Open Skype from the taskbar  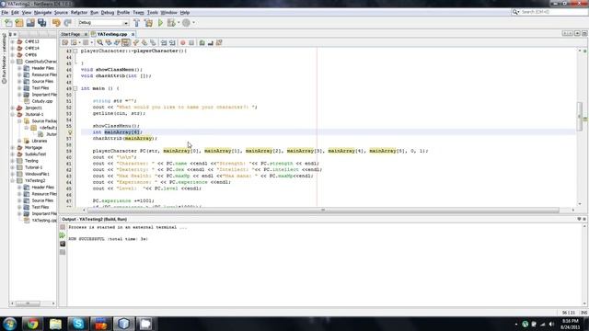[x=78, y=324]
